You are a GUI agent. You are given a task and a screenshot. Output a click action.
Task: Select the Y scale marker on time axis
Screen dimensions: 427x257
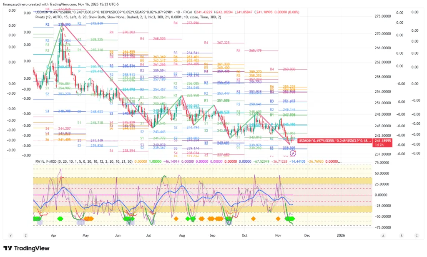click(x=10, y=235)
